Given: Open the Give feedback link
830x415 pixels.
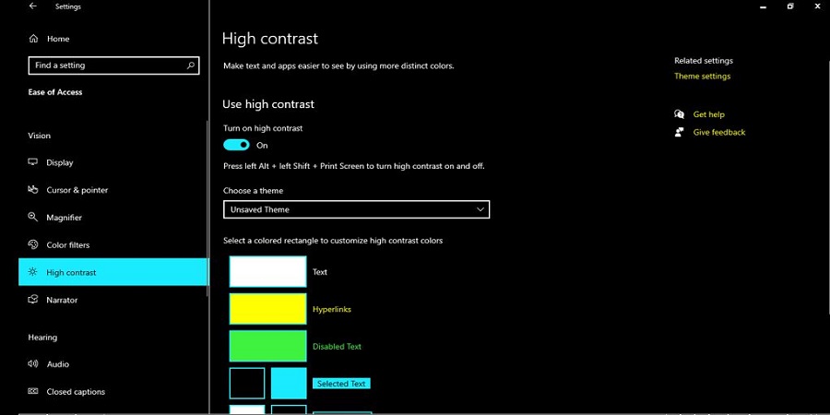Looking at the screenshot, I should (718, 133).
